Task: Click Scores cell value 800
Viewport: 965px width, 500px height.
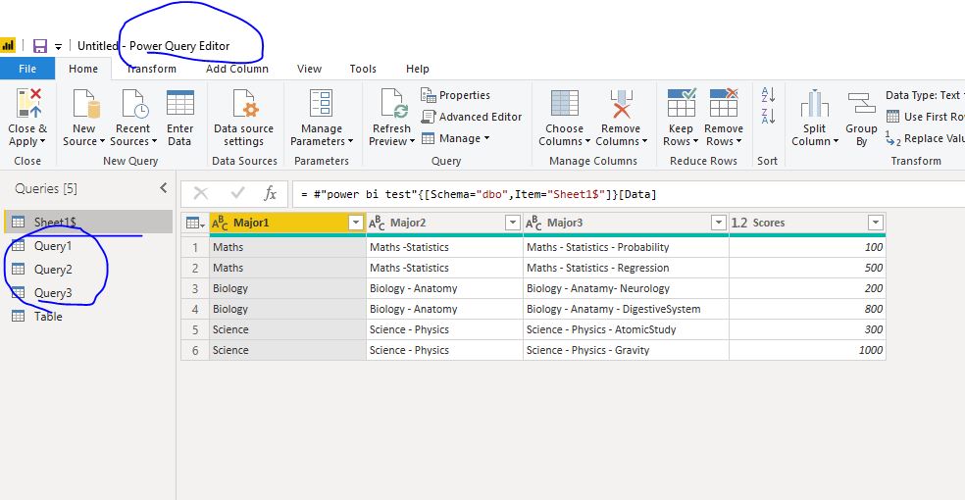Action: click(807, 309)
